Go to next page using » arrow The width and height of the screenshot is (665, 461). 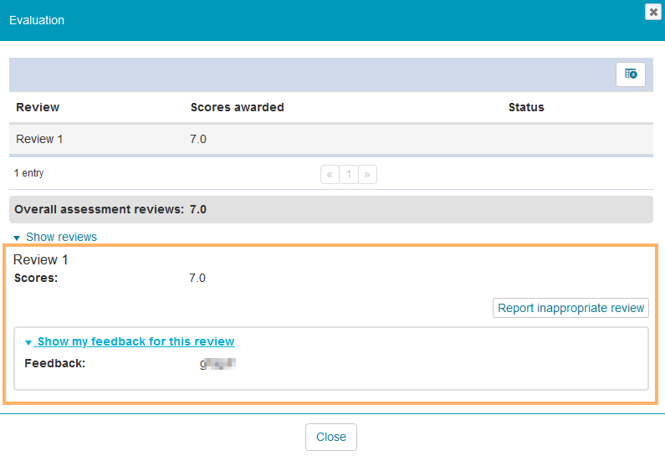click(x=368, y=174)
